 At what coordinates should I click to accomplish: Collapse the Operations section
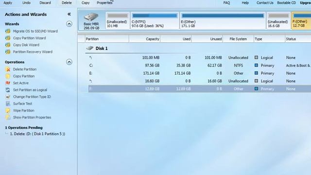coord(69,62)
